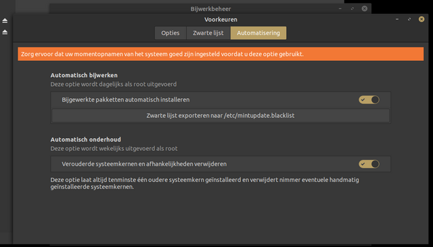Click the upper eject icon in left sidebar
Screen dimensions: 433x247
pos(5,21)
